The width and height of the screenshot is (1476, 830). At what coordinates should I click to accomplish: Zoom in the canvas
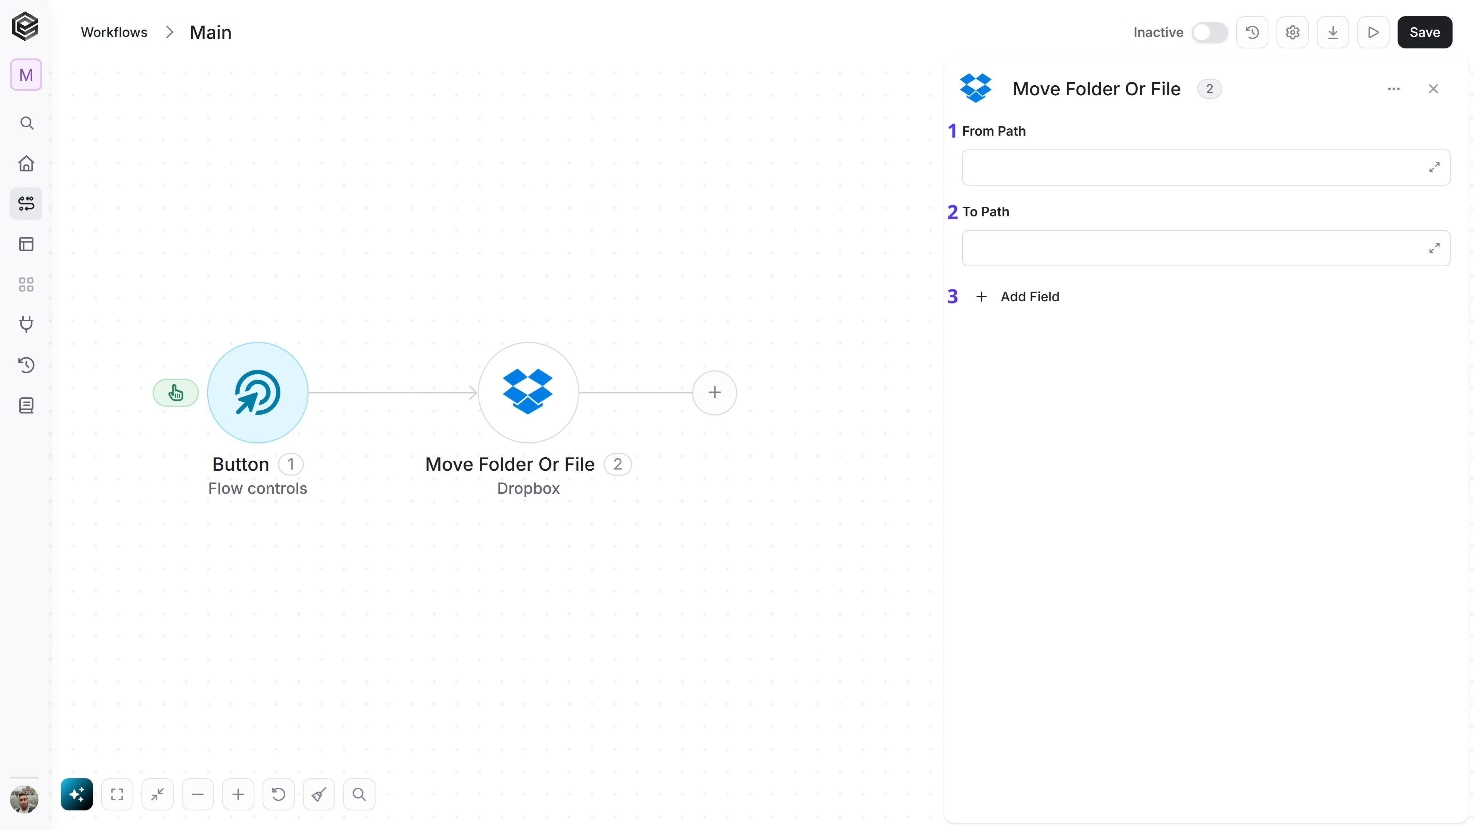(x=238, y=795)
